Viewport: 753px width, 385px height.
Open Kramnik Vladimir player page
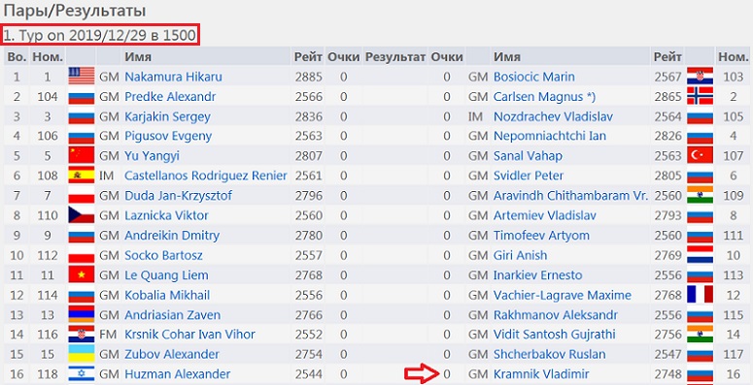[541, 374]
